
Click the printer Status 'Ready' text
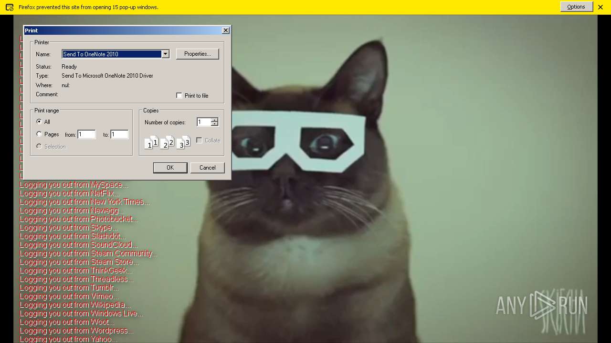point(69,67)
